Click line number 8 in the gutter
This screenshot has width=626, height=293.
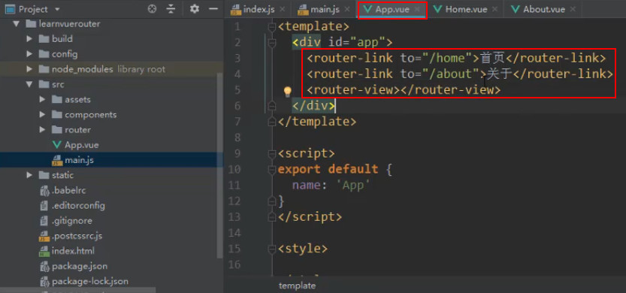[237, 137]
